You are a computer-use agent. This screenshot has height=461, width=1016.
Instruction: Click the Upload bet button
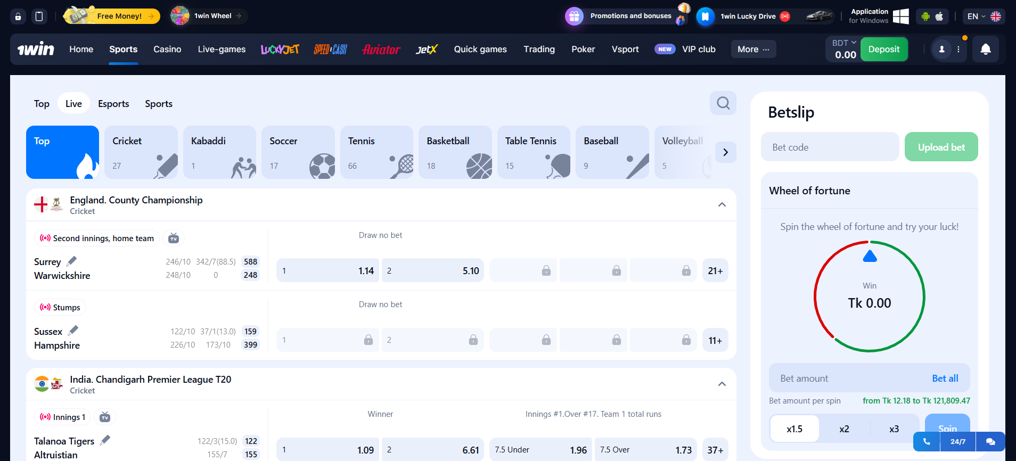tap(941, 147)
